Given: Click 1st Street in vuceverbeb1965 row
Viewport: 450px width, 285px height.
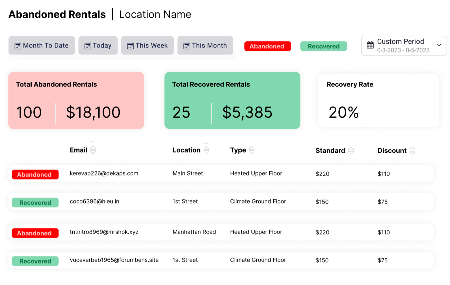Looking at the screenshot, I should point(185,260).
